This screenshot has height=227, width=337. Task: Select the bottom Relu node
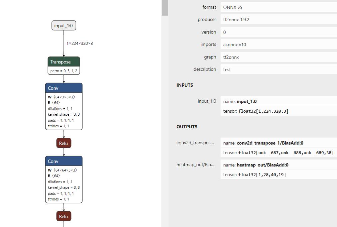pos(64,216)
